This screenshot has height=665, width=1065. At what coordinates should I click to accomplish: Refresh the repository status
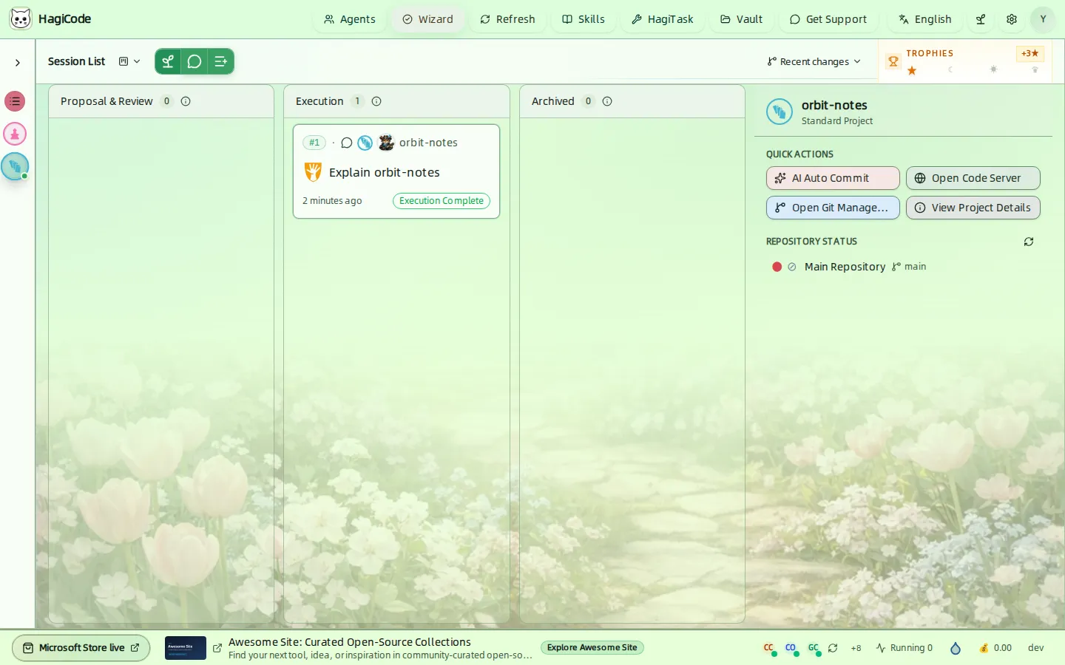1029,242
